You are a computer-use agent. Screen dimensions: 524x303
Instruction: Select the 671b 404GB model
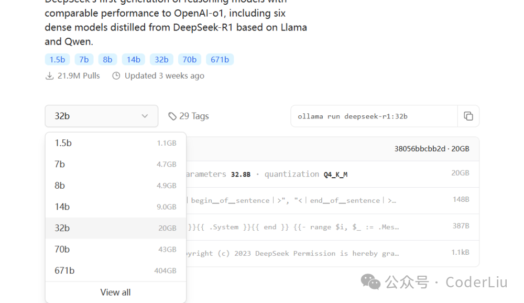point(116,270)
